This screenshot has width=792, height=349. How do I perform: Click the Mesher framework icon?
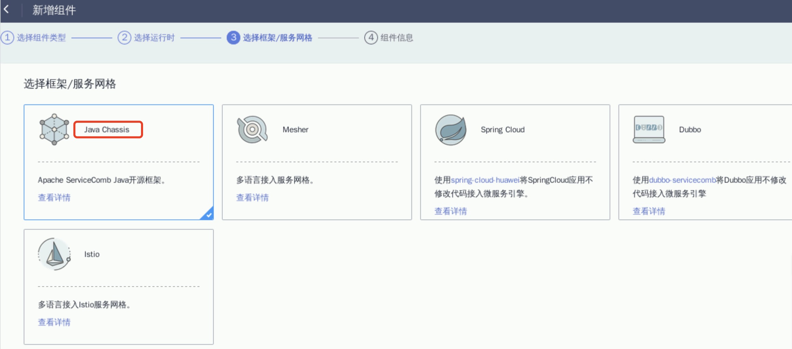click(x=252, y=130)
